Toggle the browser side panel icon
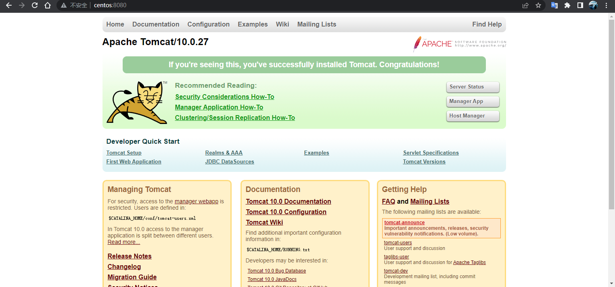 [580, 6]
